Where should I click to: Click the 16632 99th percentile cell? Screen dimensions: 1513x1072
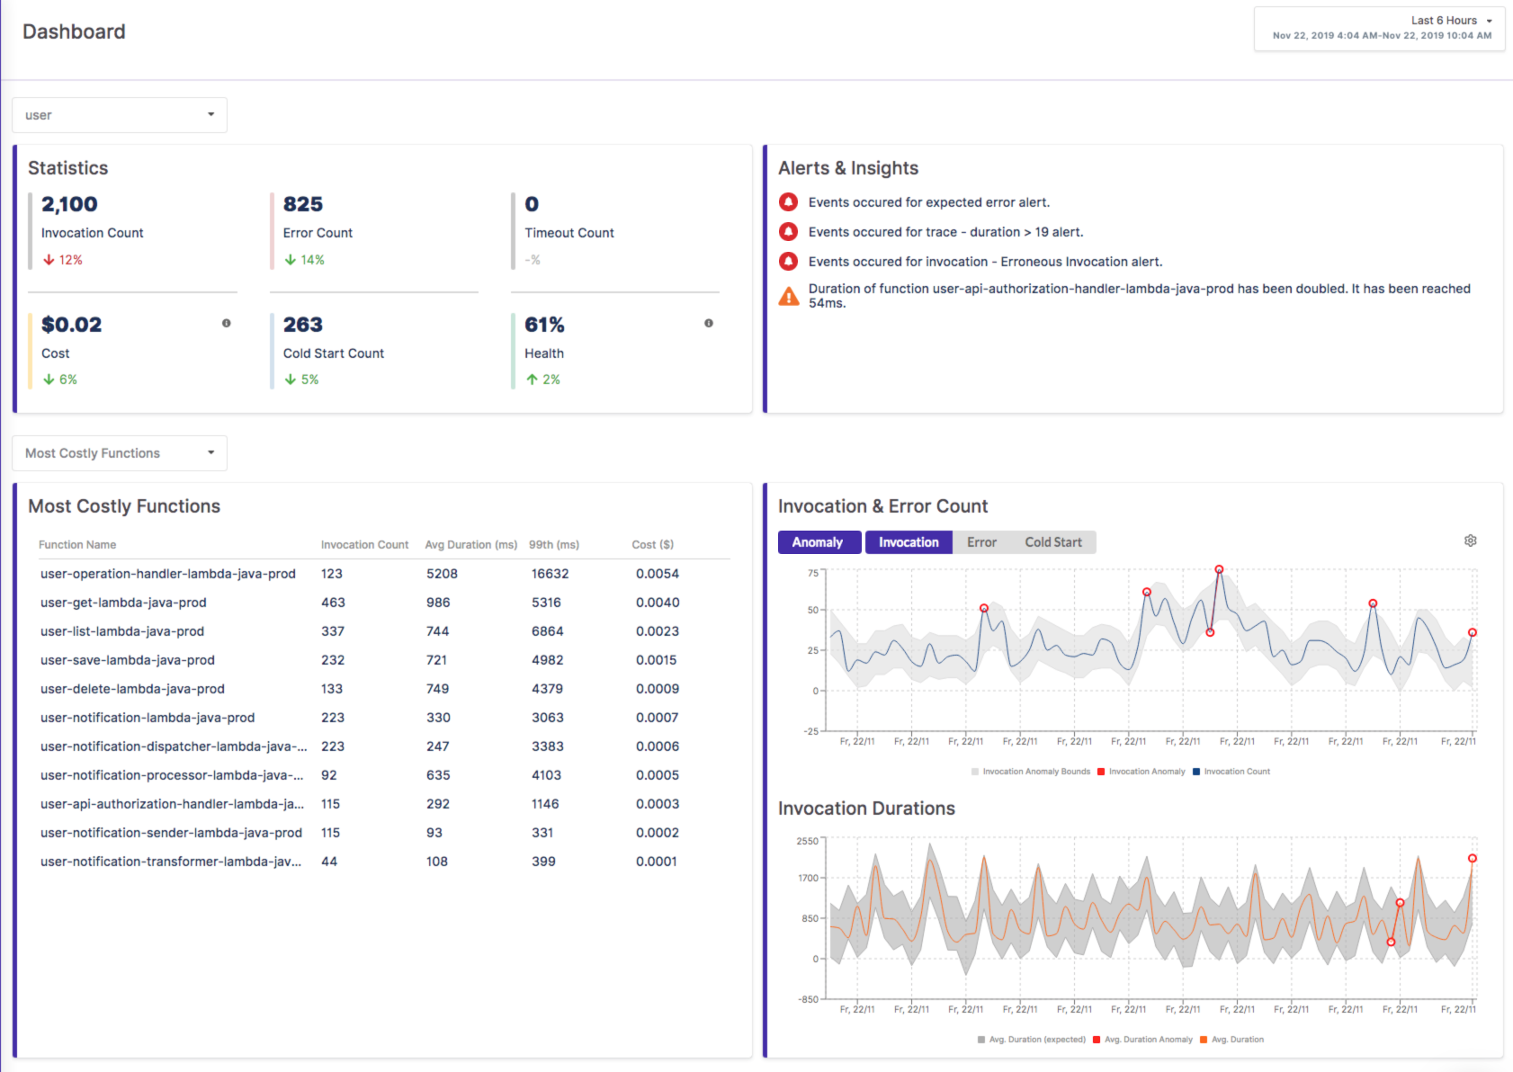(x=550, y=574)
